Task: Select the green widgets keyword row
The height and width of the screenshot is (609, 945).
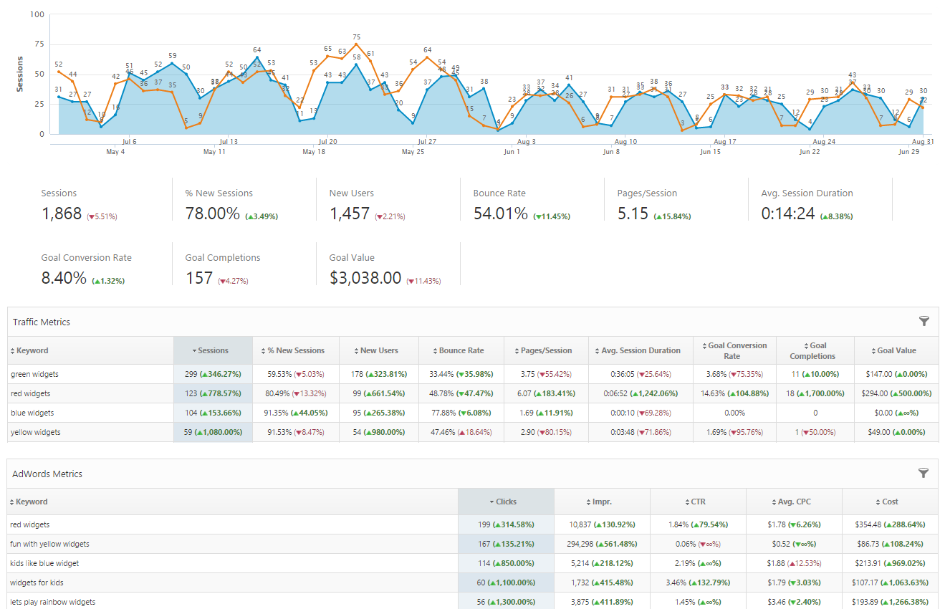Action: pyautogui.click(x=35, y=374)
